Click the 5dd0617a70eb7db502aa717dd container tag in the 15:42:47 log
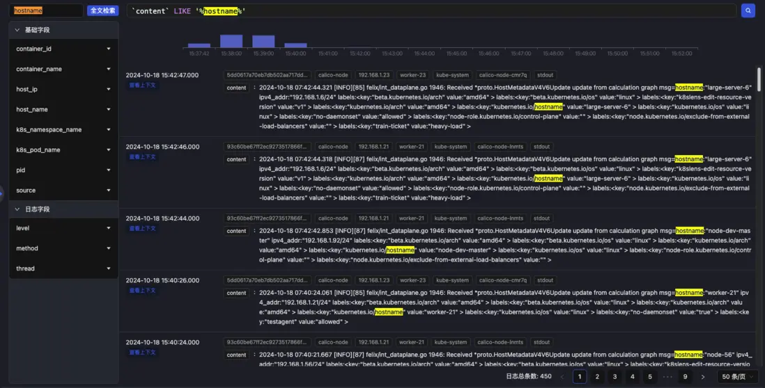The width and height of the screenshot is (765, 388). [x=268, y=75]
